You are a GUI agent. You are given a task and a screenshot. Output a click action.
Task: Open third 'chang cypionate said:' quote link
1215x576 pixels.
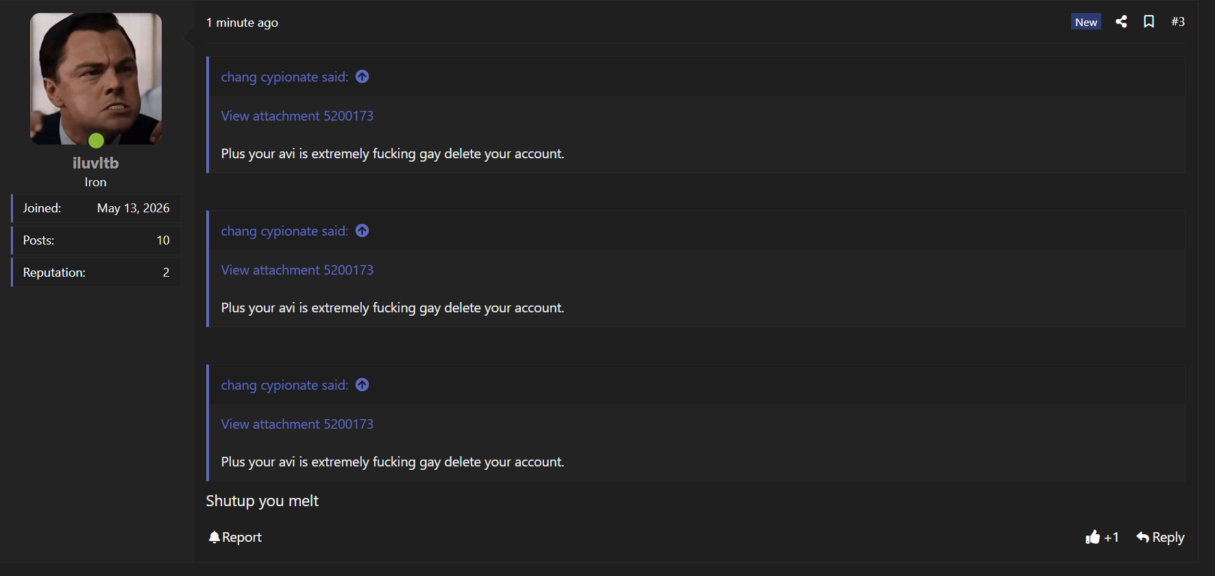pos(284,385)
